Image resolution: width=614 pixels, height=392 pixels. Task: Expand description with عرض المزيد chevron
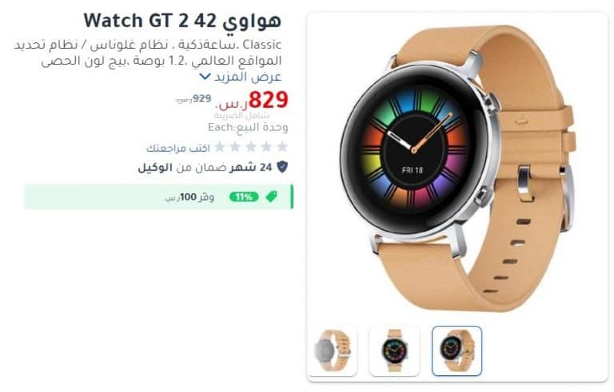tap(205, 77)
